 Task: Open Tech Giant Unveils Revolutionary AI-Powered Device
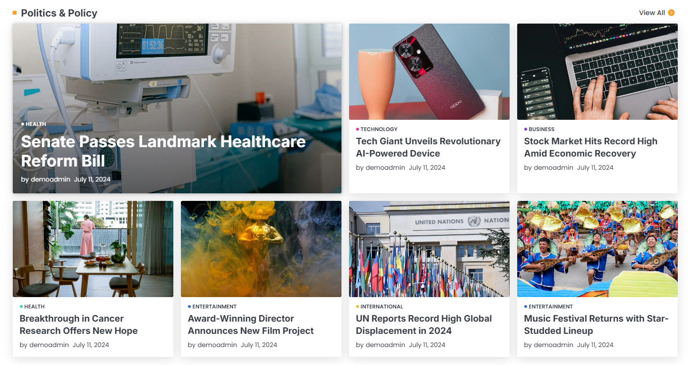(428, 147)
